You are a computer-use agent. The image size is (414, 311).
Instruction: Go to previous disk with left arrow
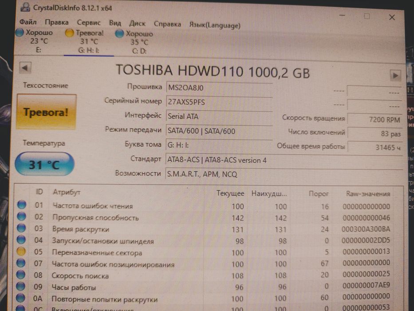pyautogui.click(x=25, y=68)
